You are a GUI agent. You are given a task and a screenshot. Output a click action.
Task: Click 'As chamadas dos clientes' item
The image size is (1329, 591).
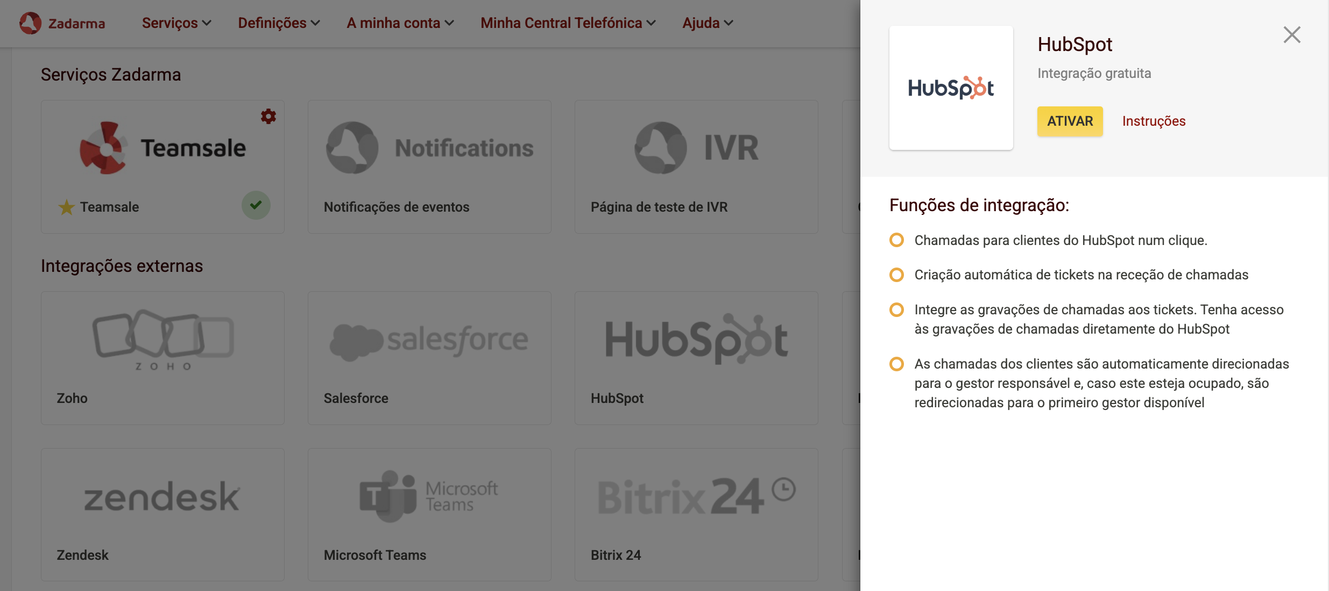point(1102,383)
